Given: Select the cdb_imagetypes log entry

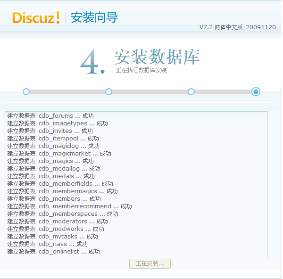Looking at the screenshot, I should [x=58, y=123].
